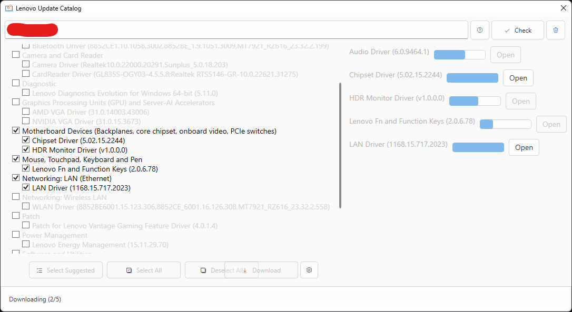Click Open beside HDR Monitor Driver
572x312 pixels.
(520, 102)
